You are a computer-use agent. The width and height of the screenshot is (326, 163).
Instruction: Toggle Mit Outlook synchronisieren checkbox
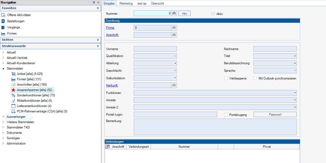pos(255,78)
